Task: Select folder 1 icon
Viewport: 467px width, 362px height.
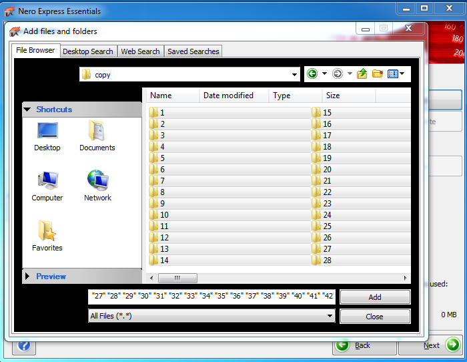Action: (x=153, y=112)
